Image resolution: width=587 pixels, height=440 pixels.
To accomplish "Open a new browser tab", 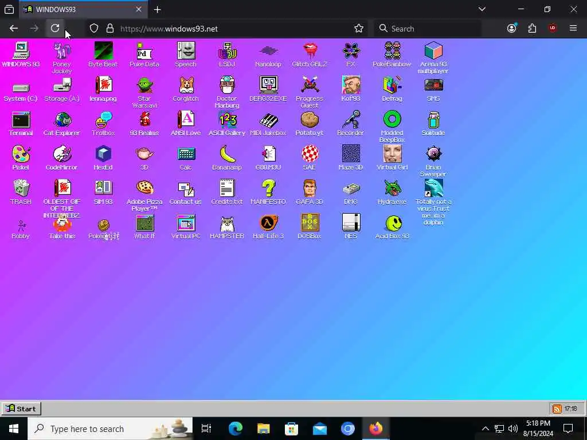I will pyautogui.click(x=157, y=10).
